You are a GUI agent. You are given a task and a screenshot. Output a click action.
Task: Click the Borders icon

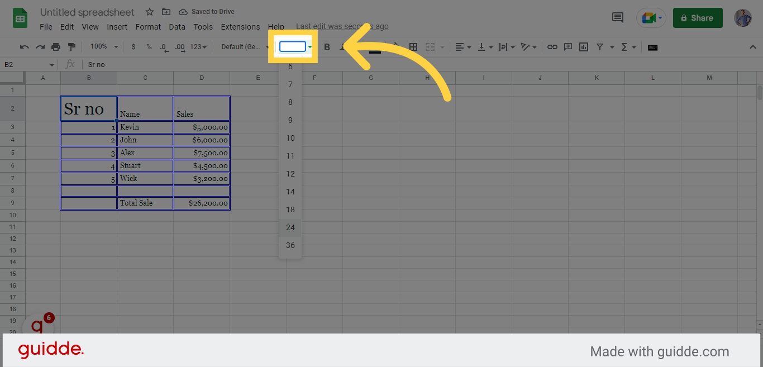coord(413,47)
